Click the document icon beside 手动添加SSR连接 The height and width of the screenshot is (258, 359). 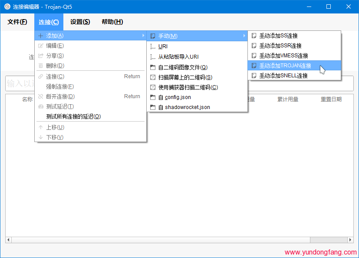click(x=254, y=46)
